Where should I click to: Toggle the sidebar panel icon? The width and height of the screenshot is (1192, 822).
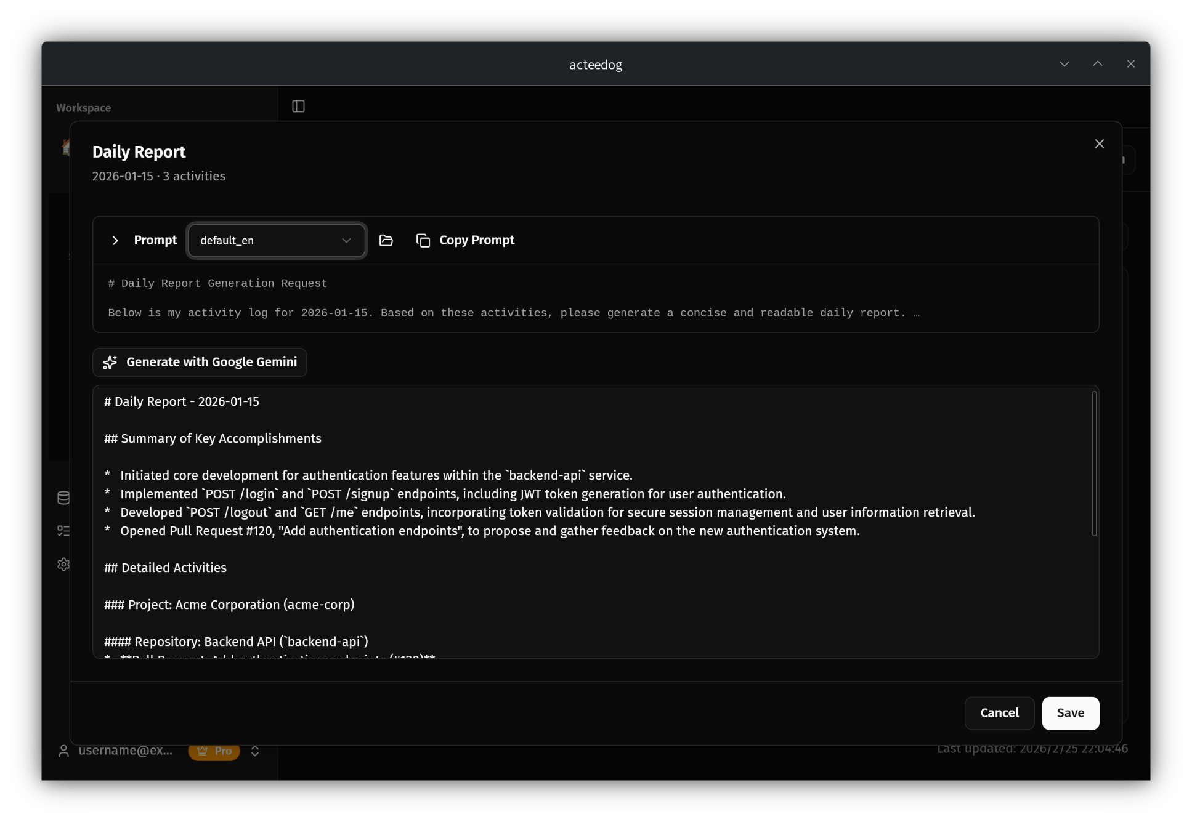298,107
